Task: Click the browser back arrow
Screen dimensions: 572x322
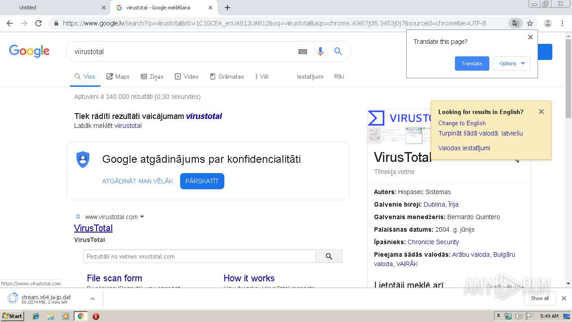Action: coord(10,23)
